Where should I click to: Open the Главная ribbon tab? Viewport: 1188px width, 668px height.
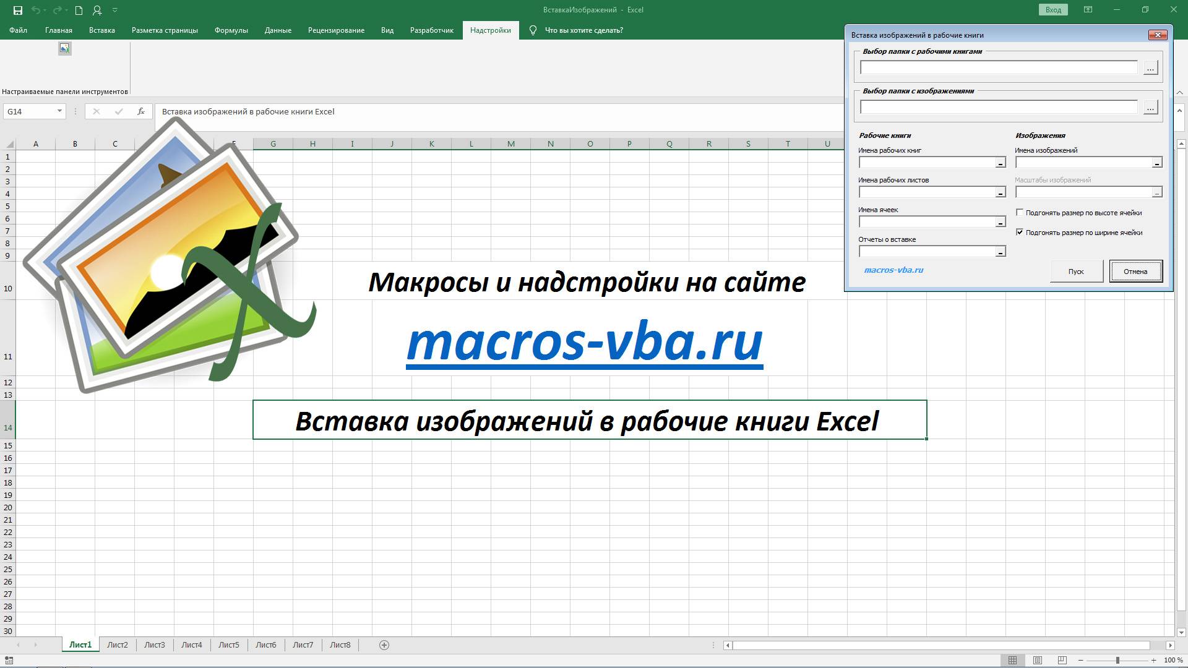[59, 30]
